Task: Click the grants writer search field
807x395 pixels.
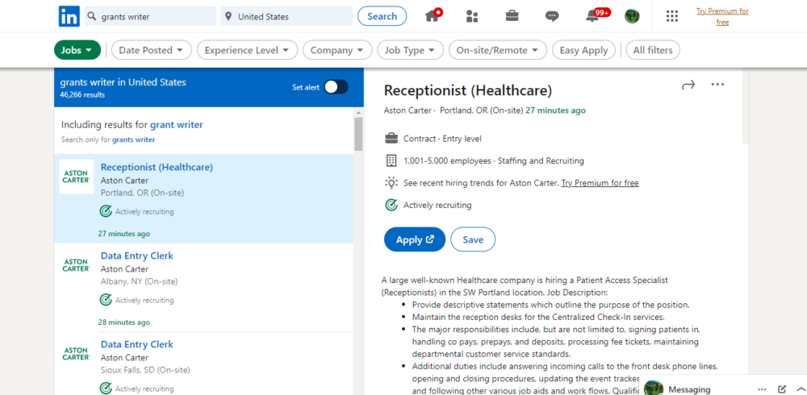Action: coord(153,16)
